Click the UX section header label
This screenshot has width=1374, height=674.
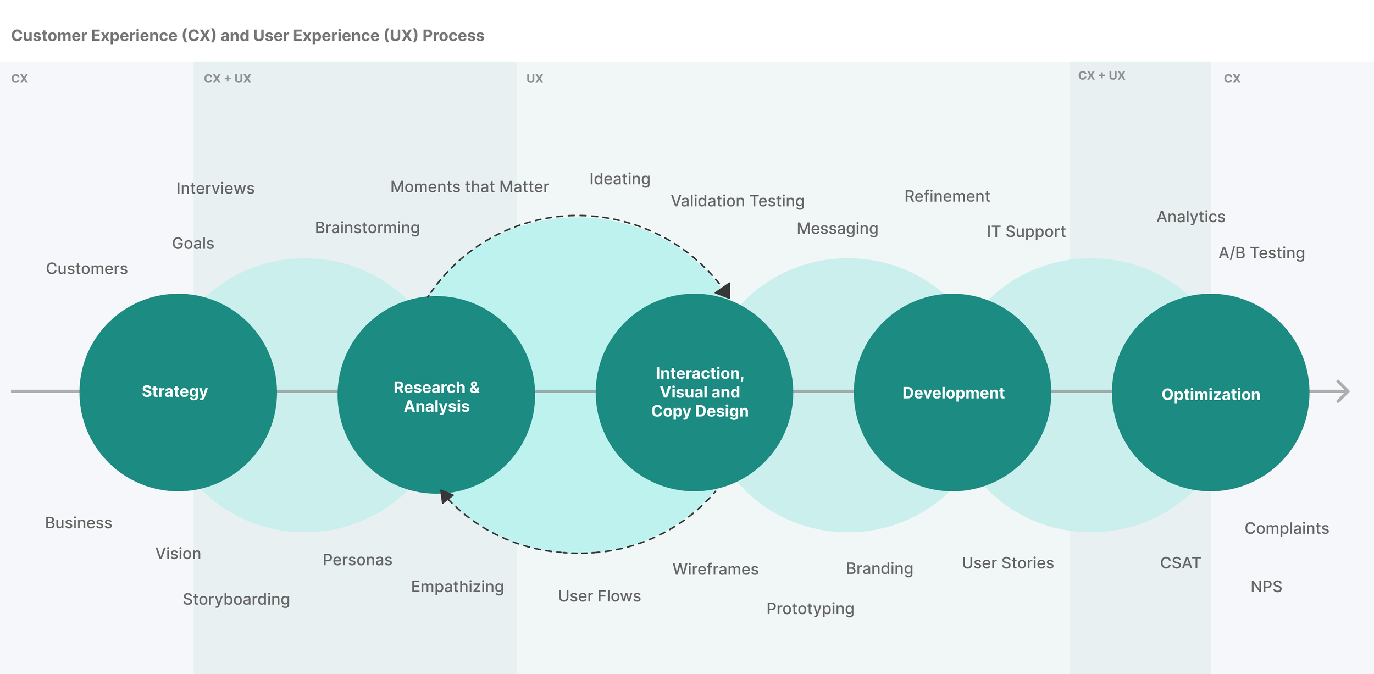534,79
